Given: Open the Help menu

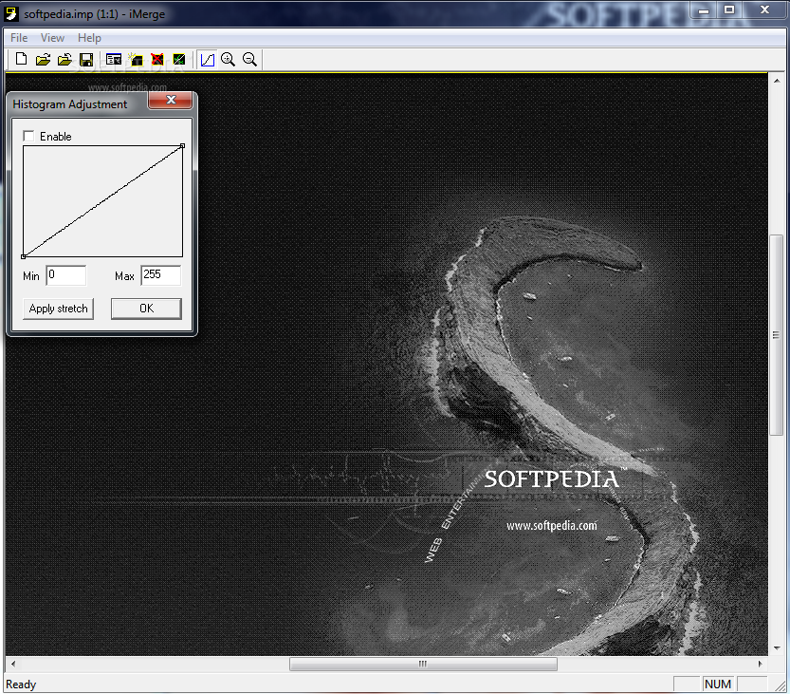Looking at the screenshot, I should (89, 38).
